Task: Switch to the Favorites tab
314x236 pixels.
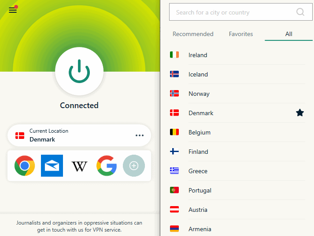Action: [241, 34]
